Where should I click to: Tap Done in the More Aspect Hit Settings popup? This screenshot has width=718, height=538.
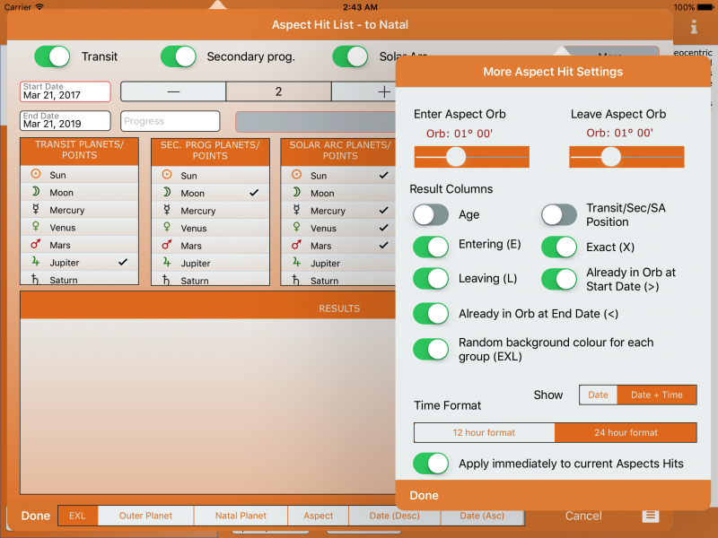(x=424, y=495)
